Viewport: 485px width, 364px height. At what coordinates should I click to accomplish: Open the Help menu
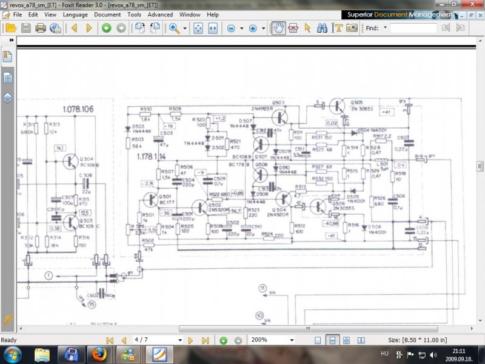pyautogui.click(x=213, y=15)
